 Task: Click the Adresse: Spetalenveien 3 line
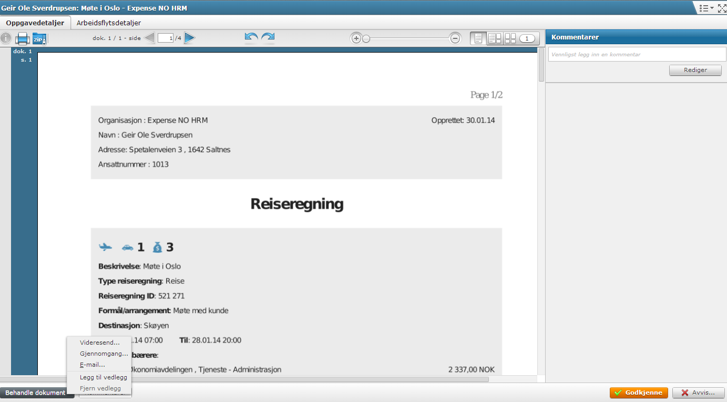(x=164, y=150)
